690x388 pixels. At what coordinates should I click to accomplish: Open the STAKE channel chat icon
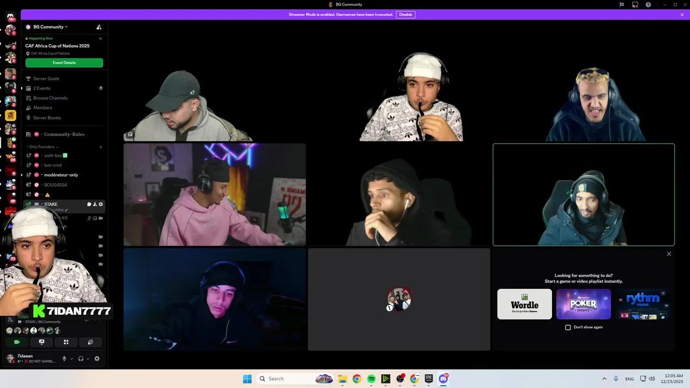pyautogui.click(x=89, y=204)
